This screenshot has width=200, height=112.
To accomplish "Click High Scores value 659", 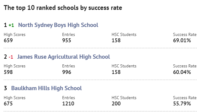I will pyautogui.click(x=8, y=40).
